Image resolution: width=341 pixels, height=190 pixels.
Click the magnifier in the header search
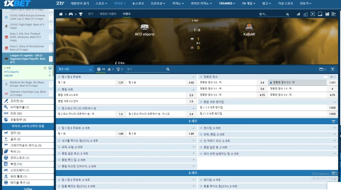coord(288,14)
